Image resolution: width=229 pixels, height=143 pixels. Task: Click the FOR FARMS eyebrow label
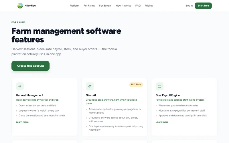18,22
